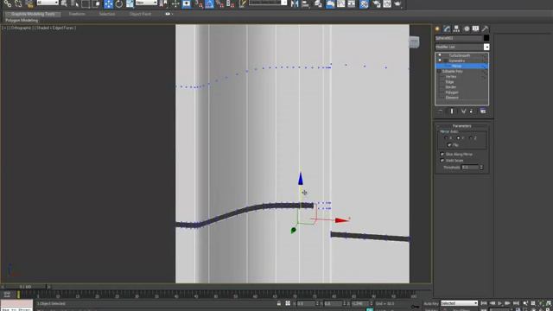Switch to the Selection ribbon tab
553x311 pixels.
[x=107, y=14]
